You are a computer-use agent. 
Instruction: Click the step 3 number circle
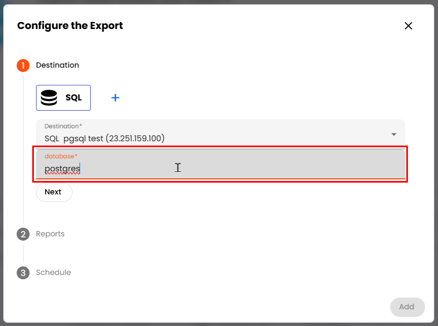point(23,273)
